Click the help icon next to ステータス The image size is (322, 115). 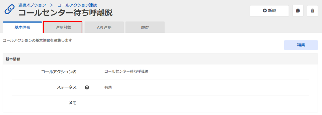(x=87, y=87)
